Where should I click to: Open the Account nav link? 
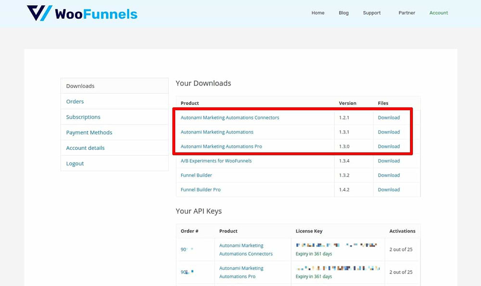[x=439, y=13]
